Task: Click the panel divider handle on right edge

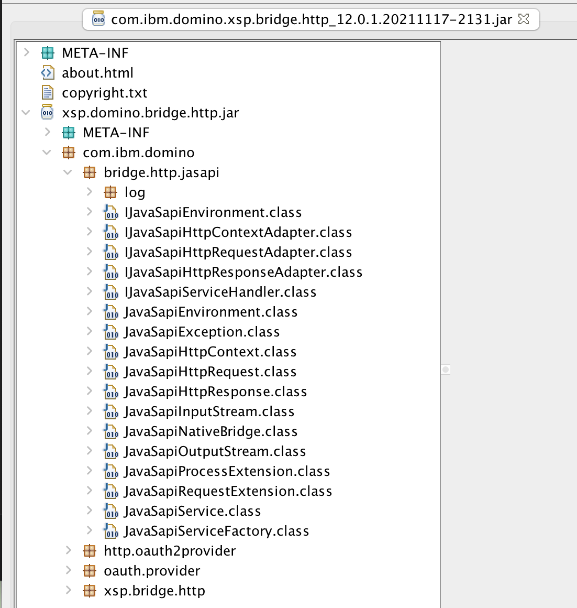Action: tap(446, 370)
